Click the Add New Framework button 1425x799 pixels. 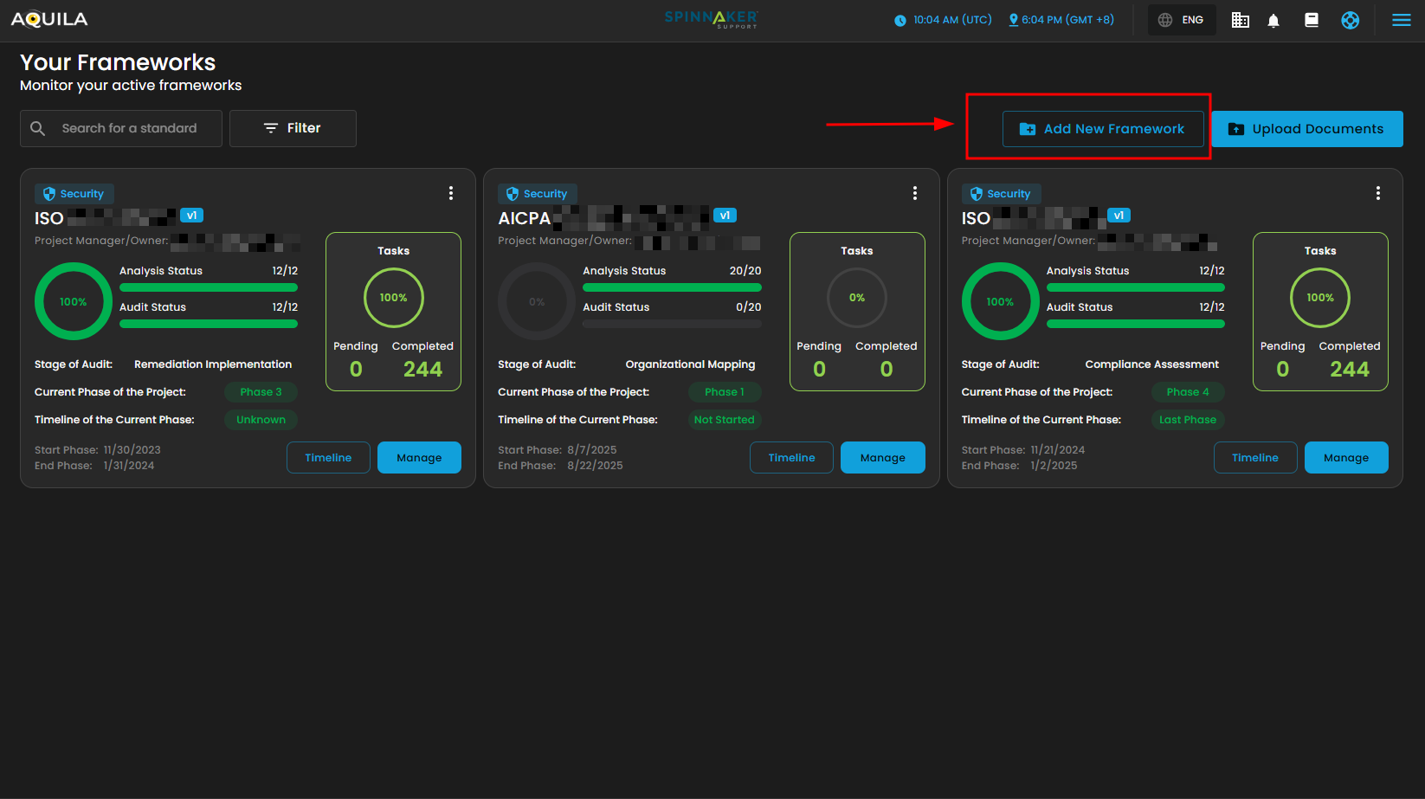point(1102,129)
